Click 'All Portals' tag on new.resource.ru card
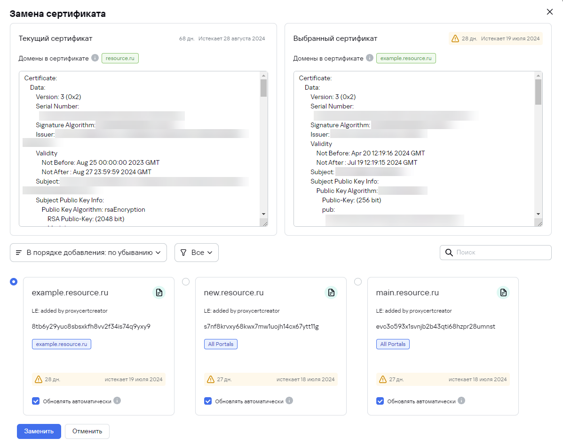563x446 pixels. (221, 344)
